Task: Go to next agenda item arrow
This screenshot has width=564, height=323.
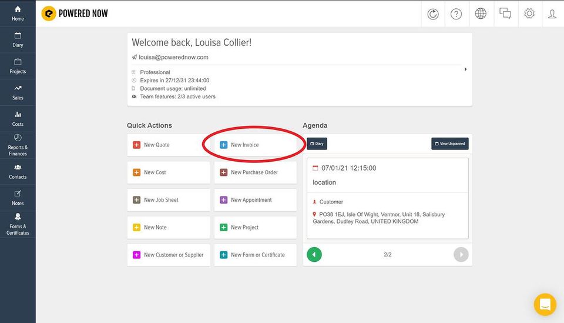Action: coord(461,255)
